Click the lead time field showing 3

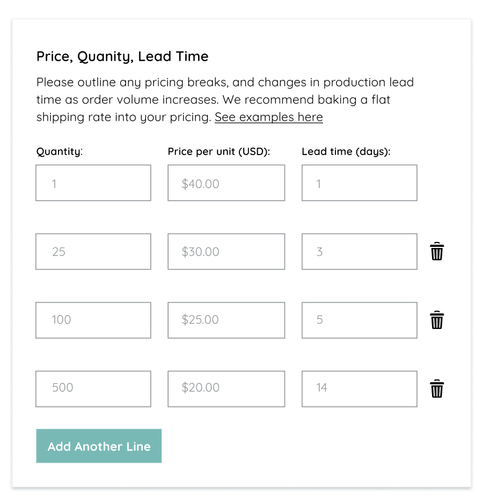(359, 251)
